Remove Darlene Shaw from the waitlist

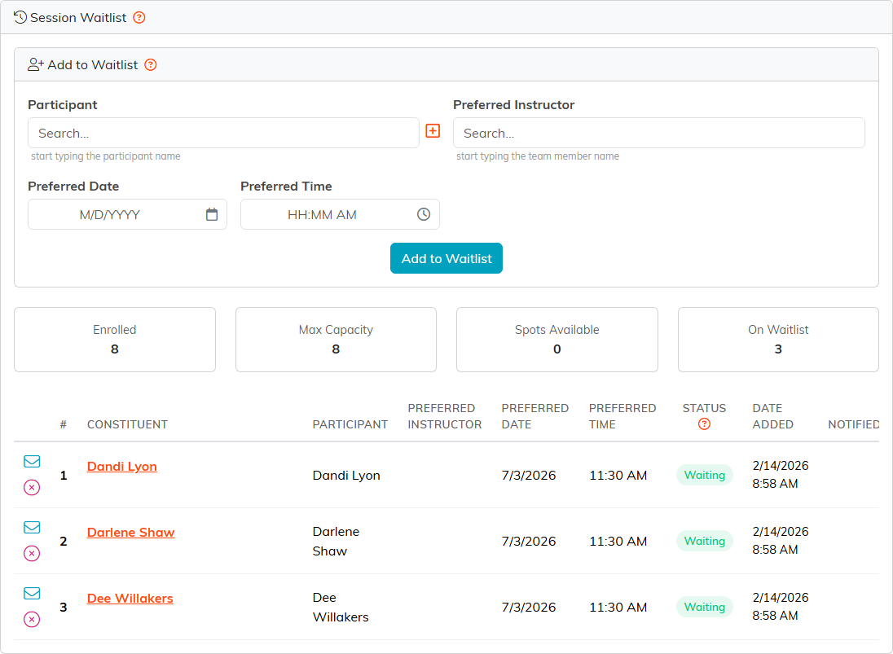pos(32,554)
